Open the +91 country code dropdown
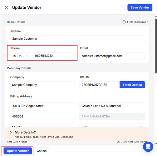 20,56
